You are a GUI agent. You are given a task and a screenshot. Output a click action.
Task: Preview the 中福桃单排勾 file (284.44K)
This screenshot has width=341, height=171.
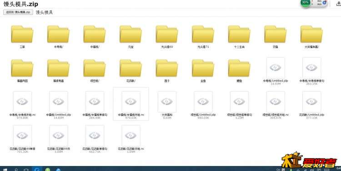[x=95, y=101]
